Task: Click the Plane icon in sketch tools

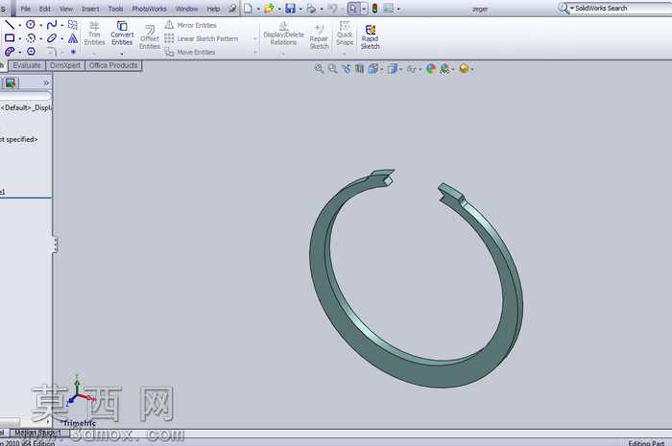Action: coord(73,24)
